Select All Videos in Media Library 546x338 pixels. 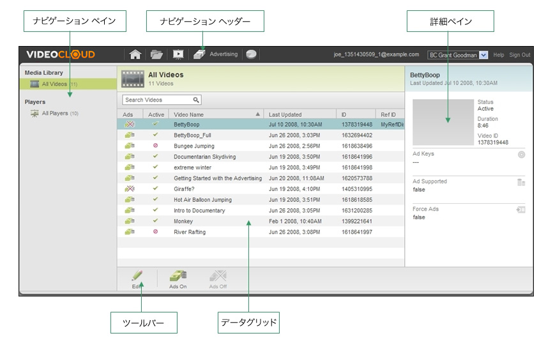coord(68,84)
